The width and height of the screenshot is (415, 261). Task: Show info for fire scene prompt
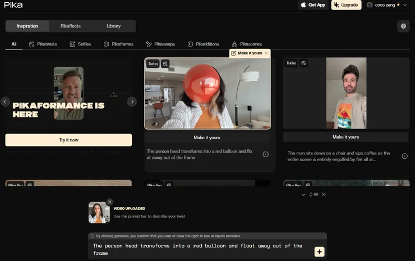click(x=405, y=156)
